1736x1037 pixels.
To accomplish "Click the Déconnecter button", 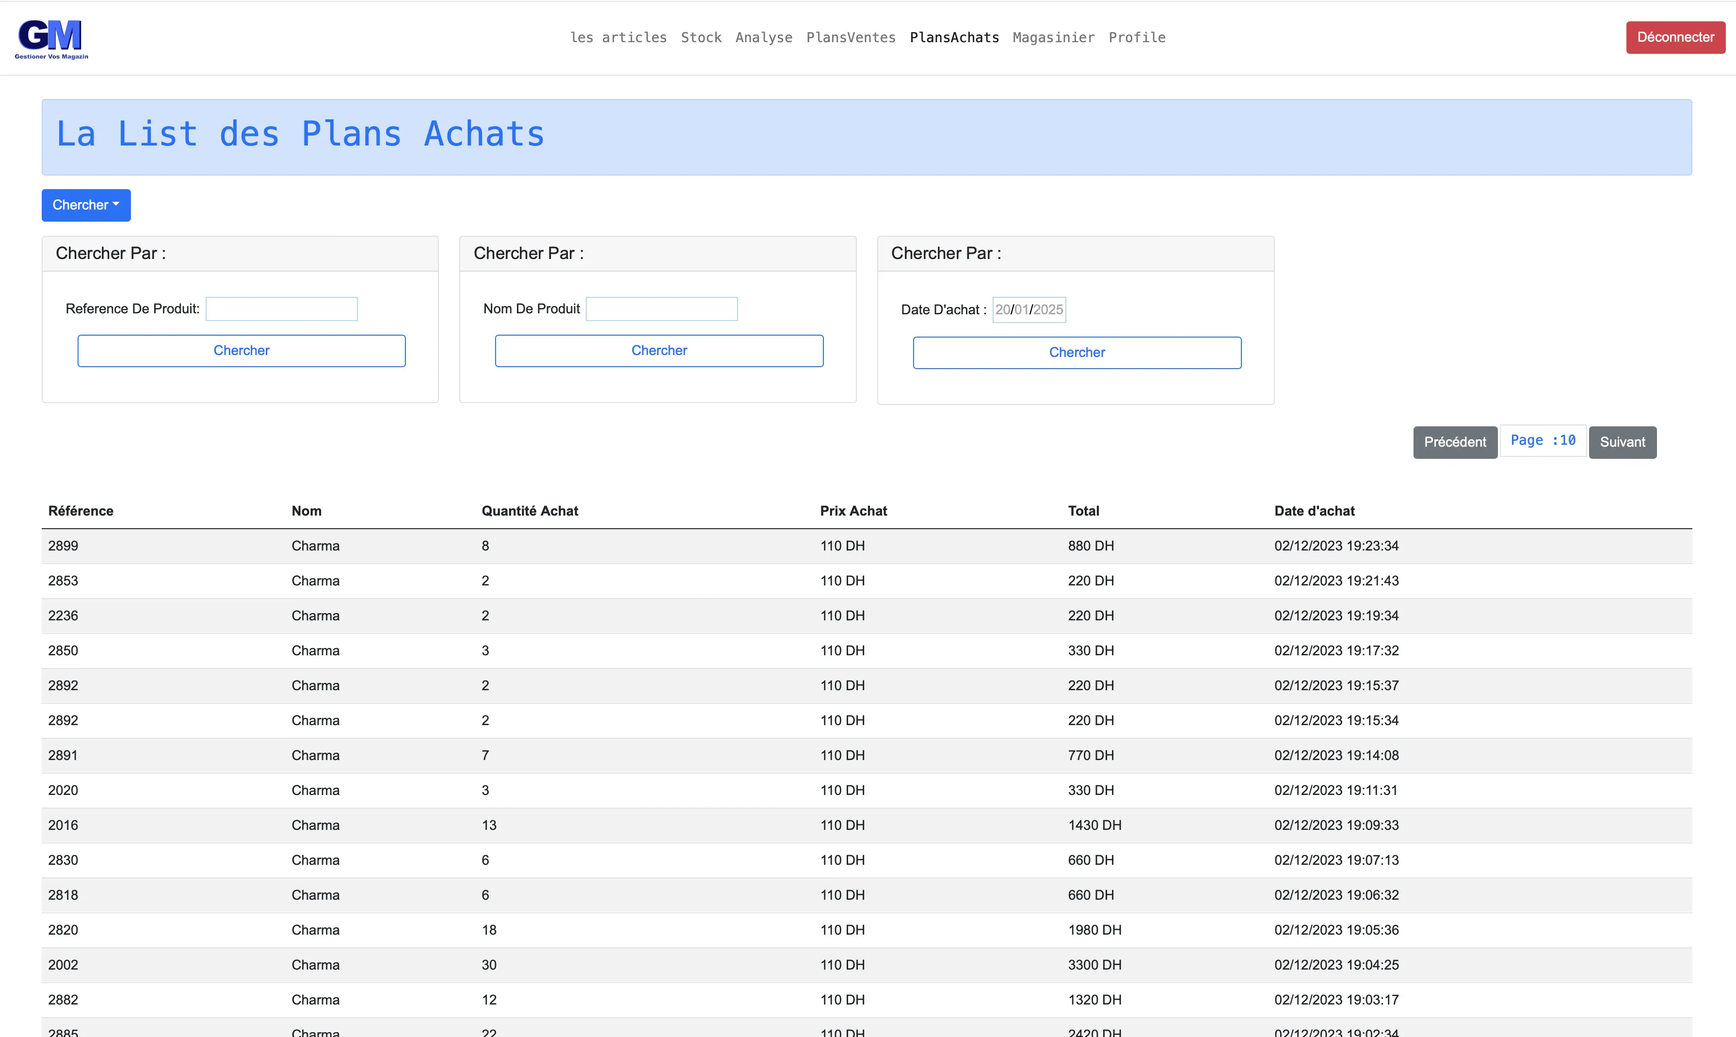I will click(x=1675, y=38).
